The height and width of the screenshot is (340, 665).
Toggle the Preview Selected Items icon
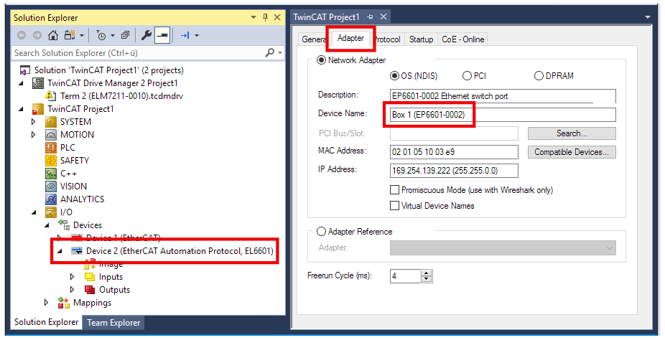(162, 36)
